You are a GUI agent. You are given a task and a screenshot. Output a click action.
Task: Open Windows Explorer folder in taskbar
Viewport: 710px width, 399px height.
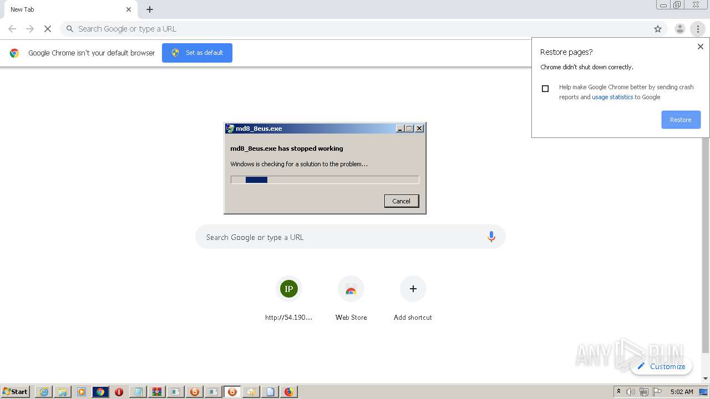click(63, 392)
